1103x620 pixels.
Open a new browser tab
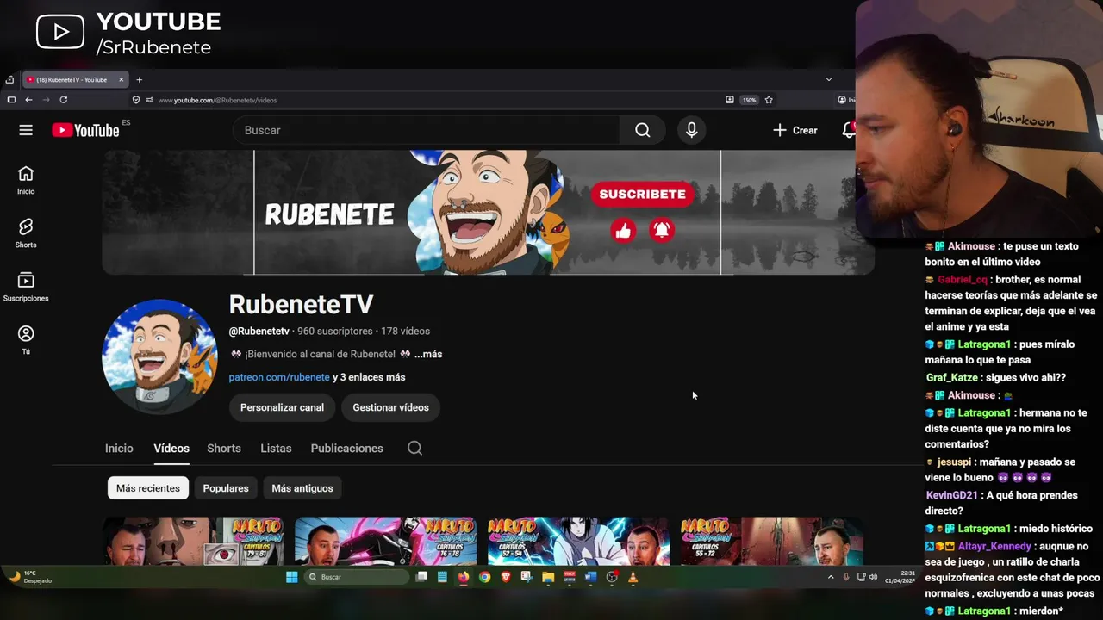point(139,80)
